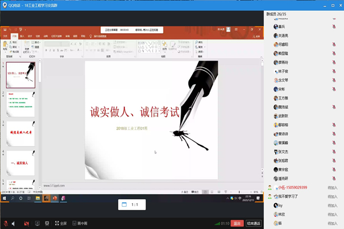
Task: Open the Windows Start menu in the shared screen
Action: coord(3,198)
